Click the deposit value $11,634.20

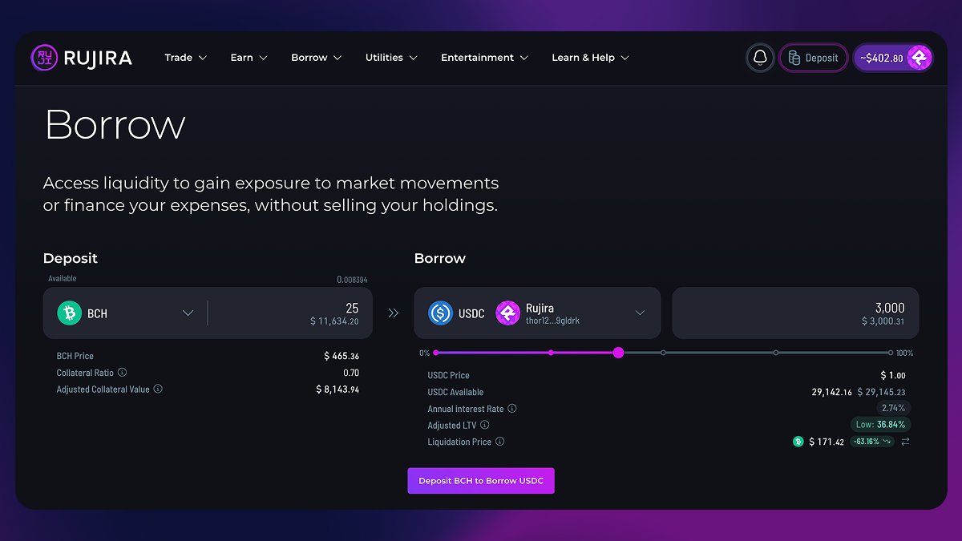334,321
